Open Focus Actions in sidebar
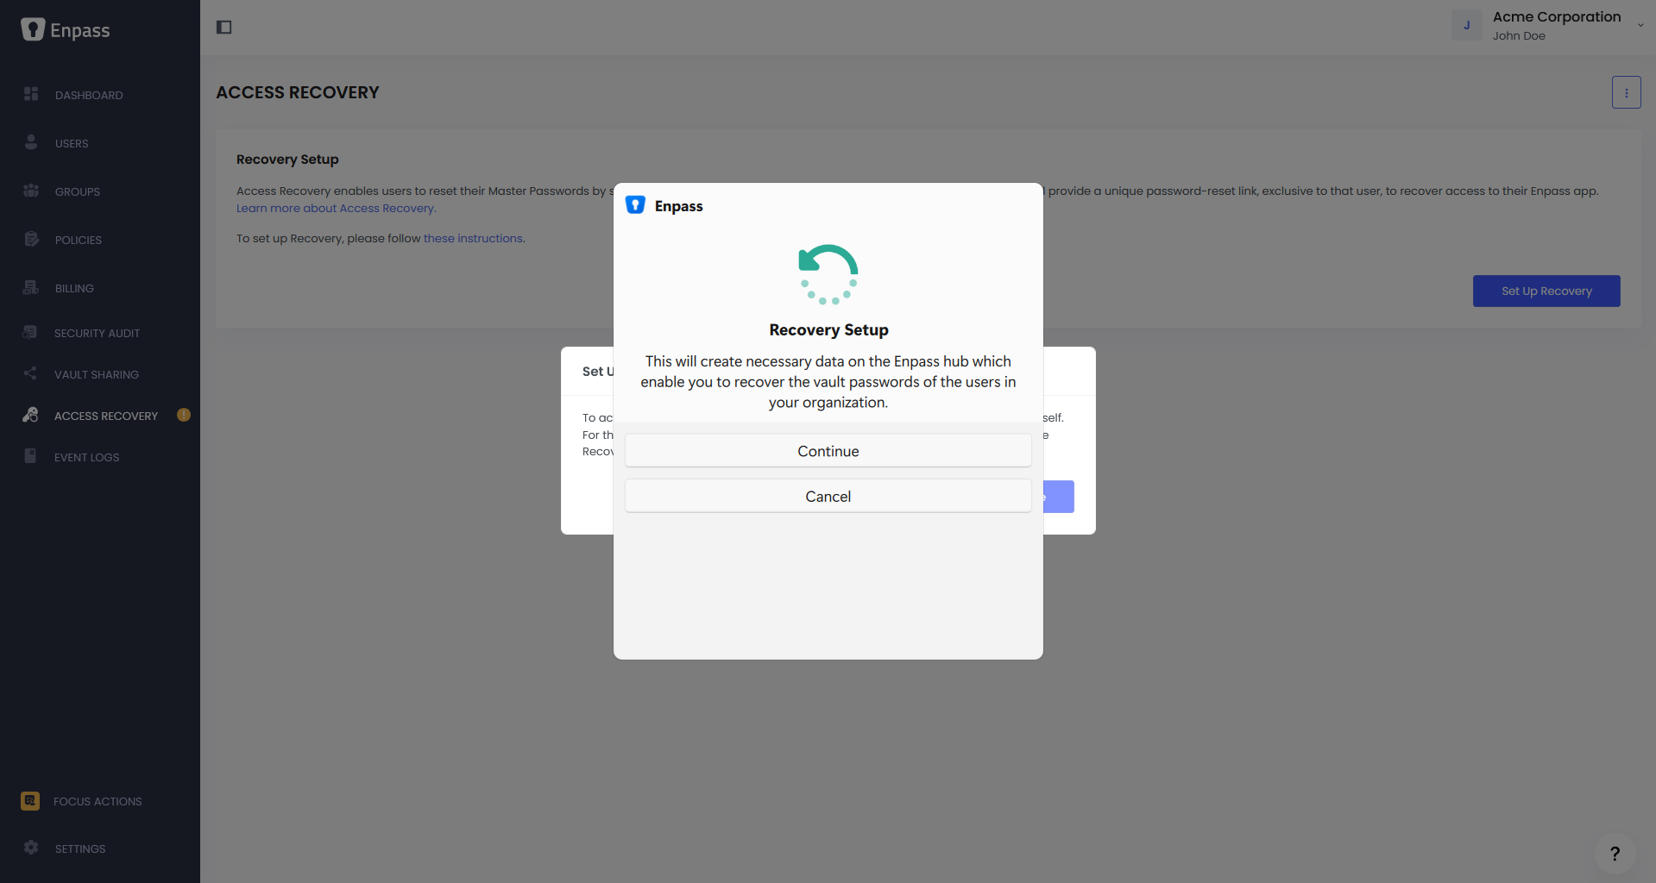The image size is (1656, 883). [98, 801]
